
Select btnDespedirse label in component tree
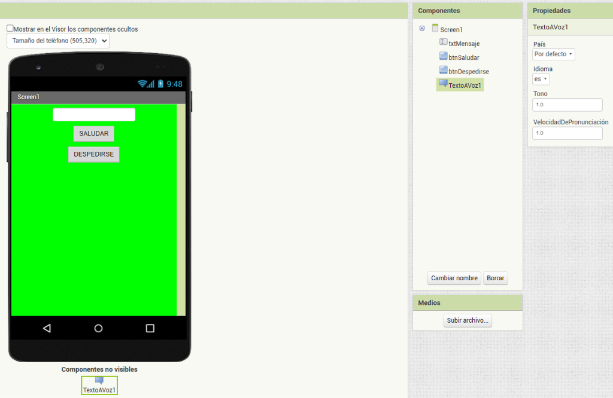click(x=469, y=72)
